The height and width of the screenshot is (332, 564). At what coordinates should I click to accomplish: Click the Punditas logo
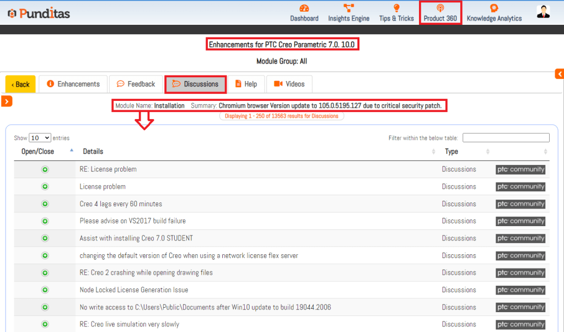click(x=39, y=13)
